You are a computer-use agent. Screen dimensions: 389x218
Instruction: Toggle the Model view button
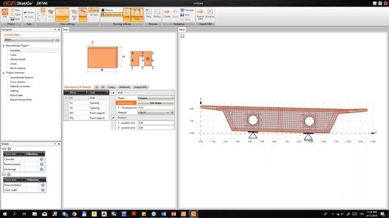coord(83,15)
